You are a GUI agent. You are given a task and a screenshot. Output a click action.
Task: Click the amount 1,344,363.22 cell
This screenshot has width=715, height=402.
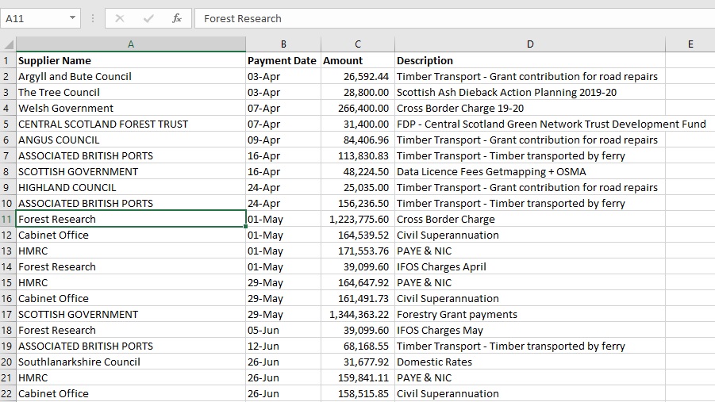point(358,314)
